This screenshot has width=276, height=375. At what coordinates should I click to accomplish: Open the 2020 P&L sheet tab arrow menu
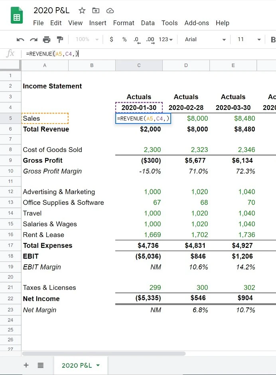click(x=98, y=365)
